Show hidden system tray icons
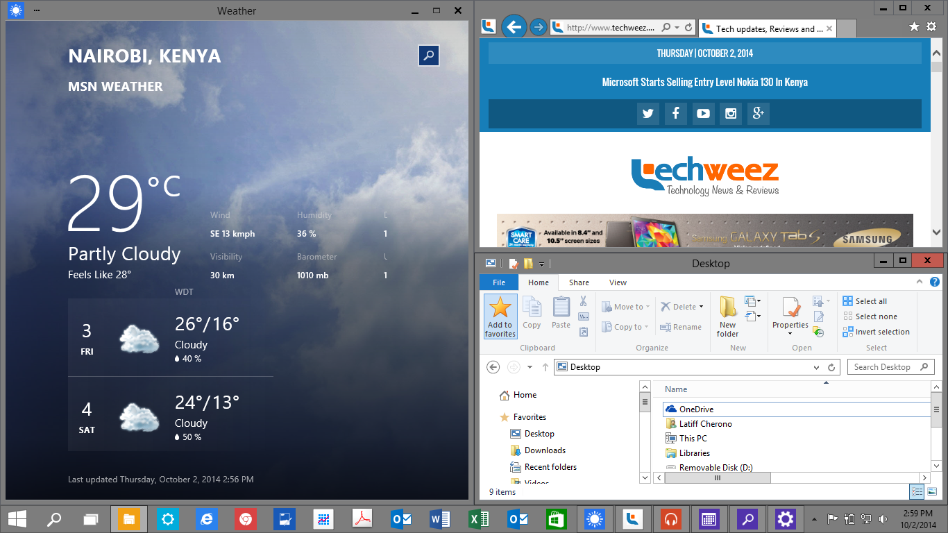948x533 pixels. (815, 519)
